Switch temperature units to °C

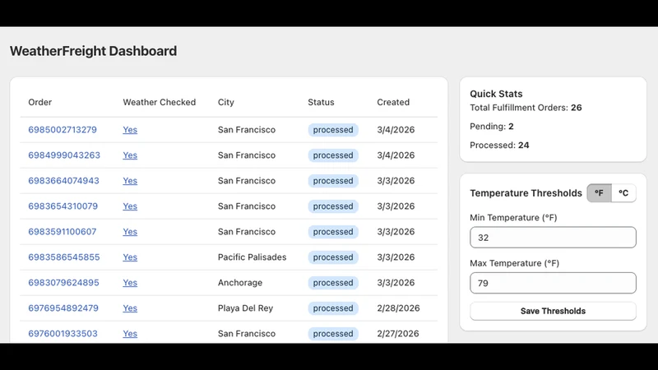[x=623, y=193]
